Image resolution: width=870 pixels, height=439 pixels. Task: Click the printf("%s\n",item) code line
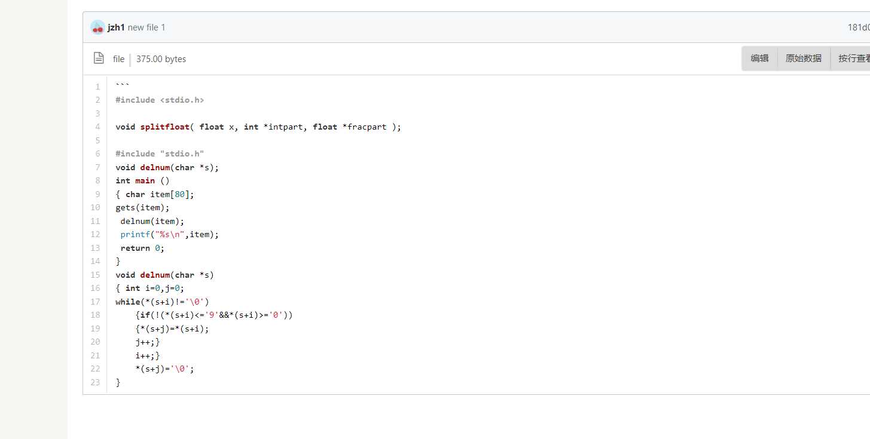(170, 234)
